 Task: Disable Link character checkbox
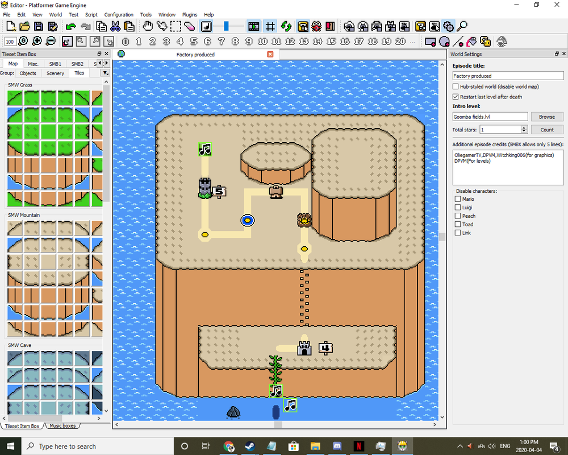(x=457, y=233)
